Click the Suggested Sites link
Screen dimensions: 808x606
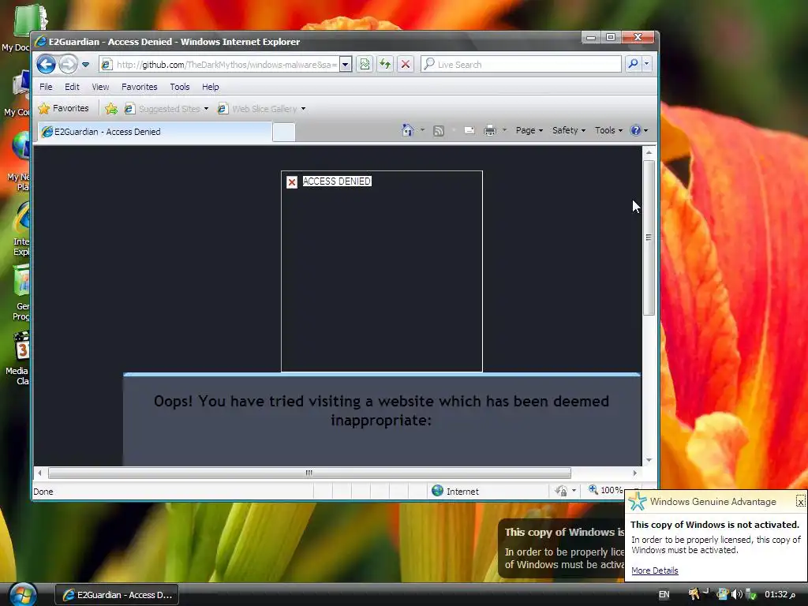(x=163, y=109)
